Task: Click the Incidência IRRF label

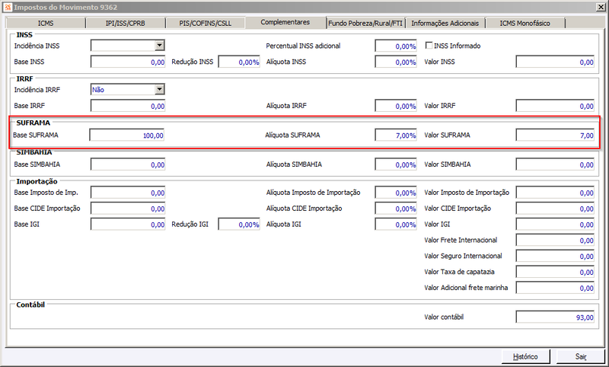Action: pos(37,90)
